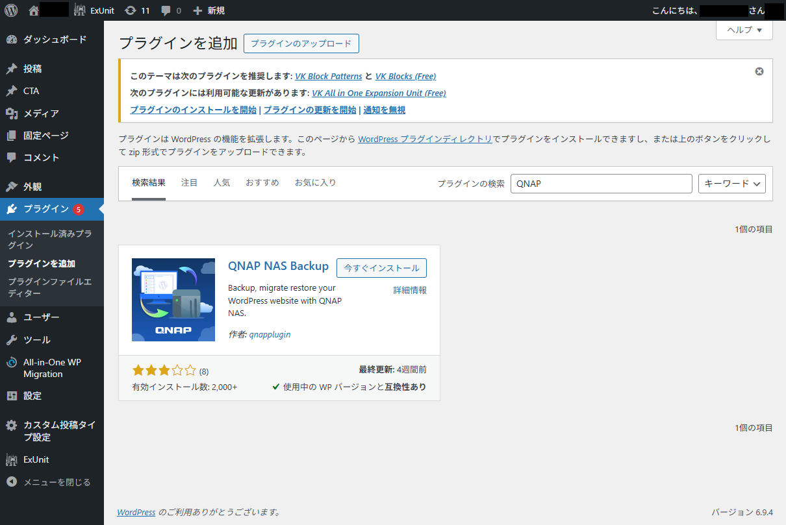Screen dimensions: 786x525
Task: Open the WordPress logo menu
Action: [x=11, y=10]
